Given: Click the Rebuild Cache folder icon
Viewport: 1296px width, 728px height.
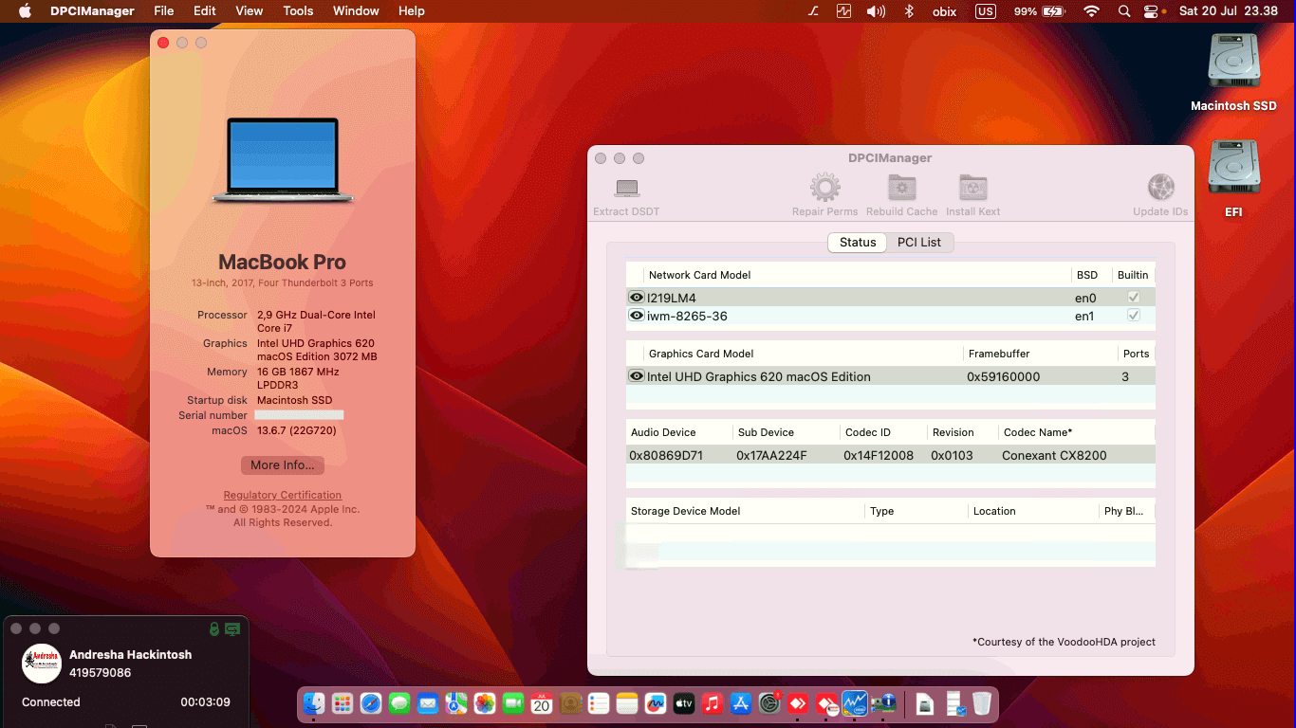Looking at the screenshot, I should coord(901,188).
